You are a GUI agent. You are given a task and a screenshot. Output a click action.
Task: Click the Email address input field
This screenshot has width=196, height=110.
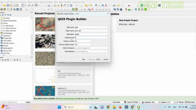(91, 51)
